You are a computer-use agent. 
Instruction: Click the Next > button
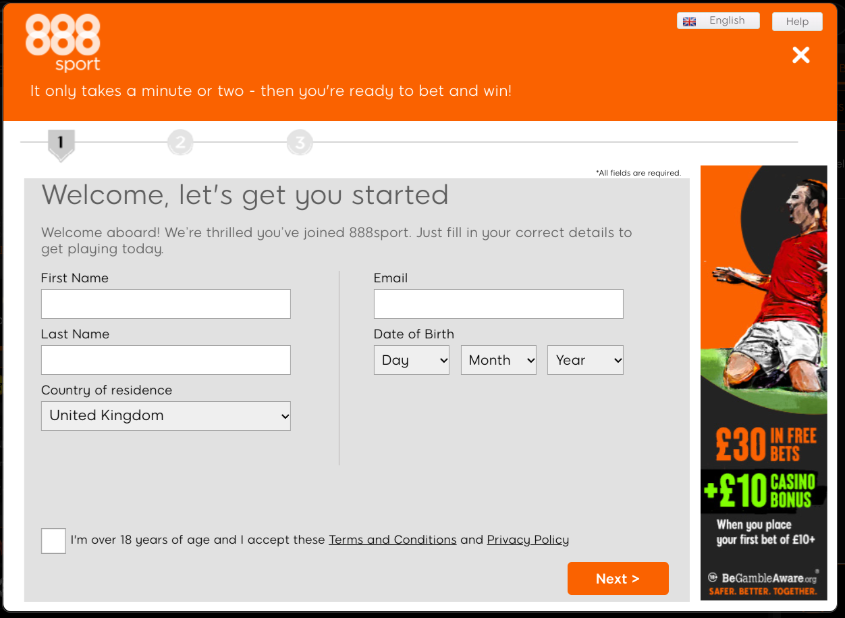[618, 579]
